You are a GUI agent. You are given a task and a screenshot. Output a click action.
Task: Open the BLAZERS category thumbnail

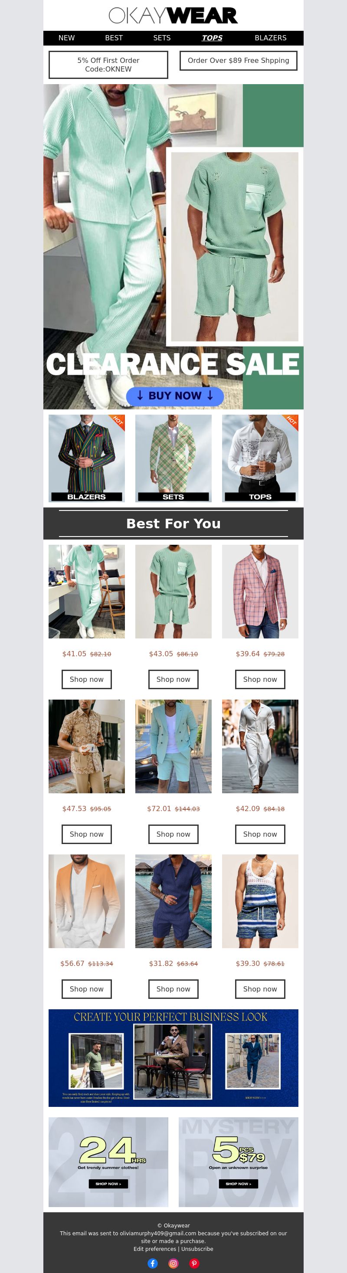pos(86,458)
